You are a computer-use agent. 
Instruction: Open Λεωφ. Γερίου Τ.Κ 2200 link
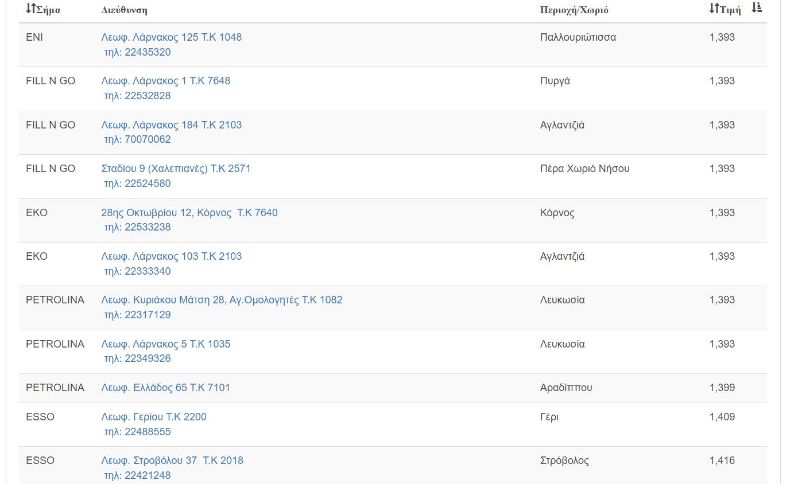(154, 417)
